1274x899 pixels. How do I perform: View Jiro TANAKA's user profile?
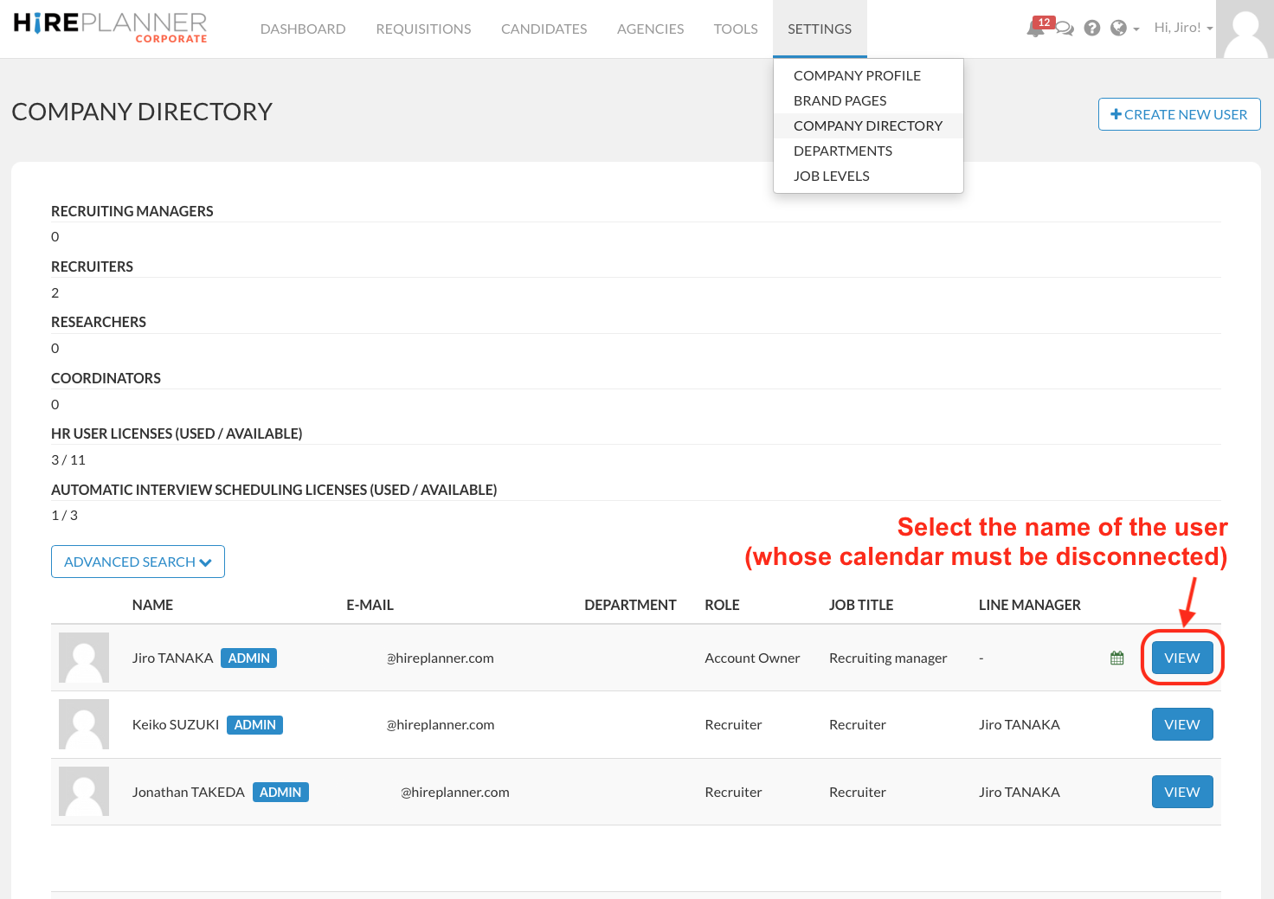tap(1181, 658)
